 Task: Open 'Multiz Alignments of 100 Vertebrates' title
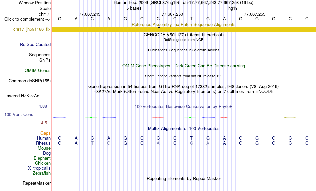click(184, 129)
